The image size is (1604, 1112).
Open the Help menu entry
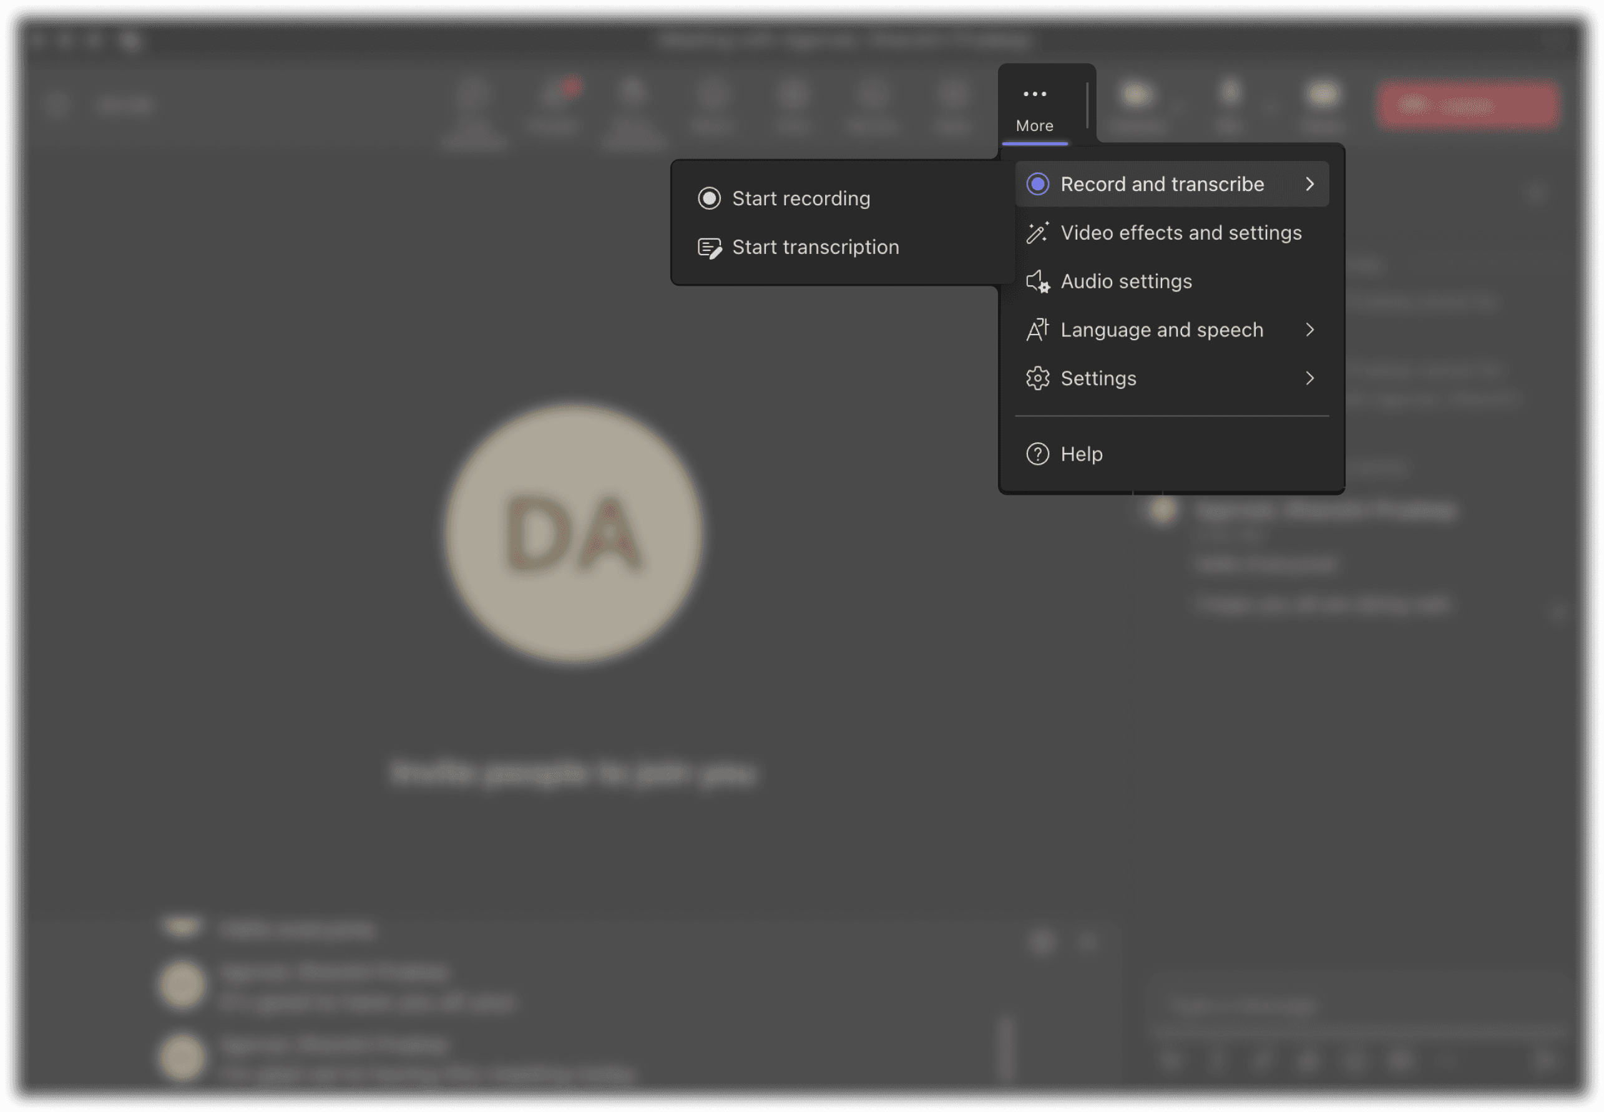pos(1081,454)
